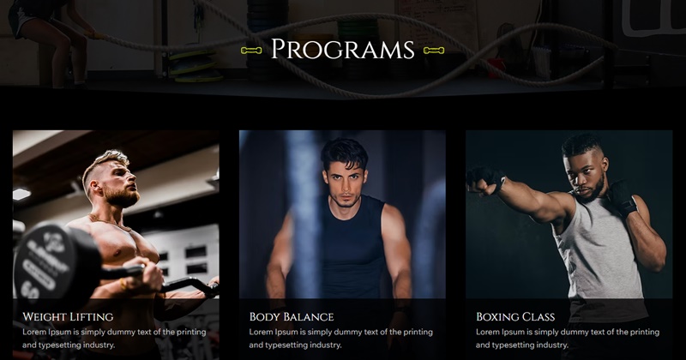This screenshot has width=686, height=360.
Task: Click the boxer's extended gloved fist
Action: coord(484,180)
